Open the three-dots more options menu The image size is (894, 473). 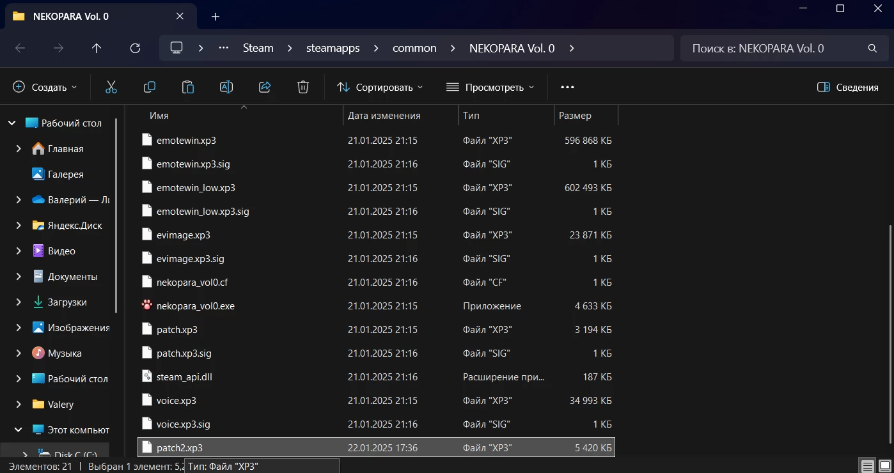(x=567, y=87)
